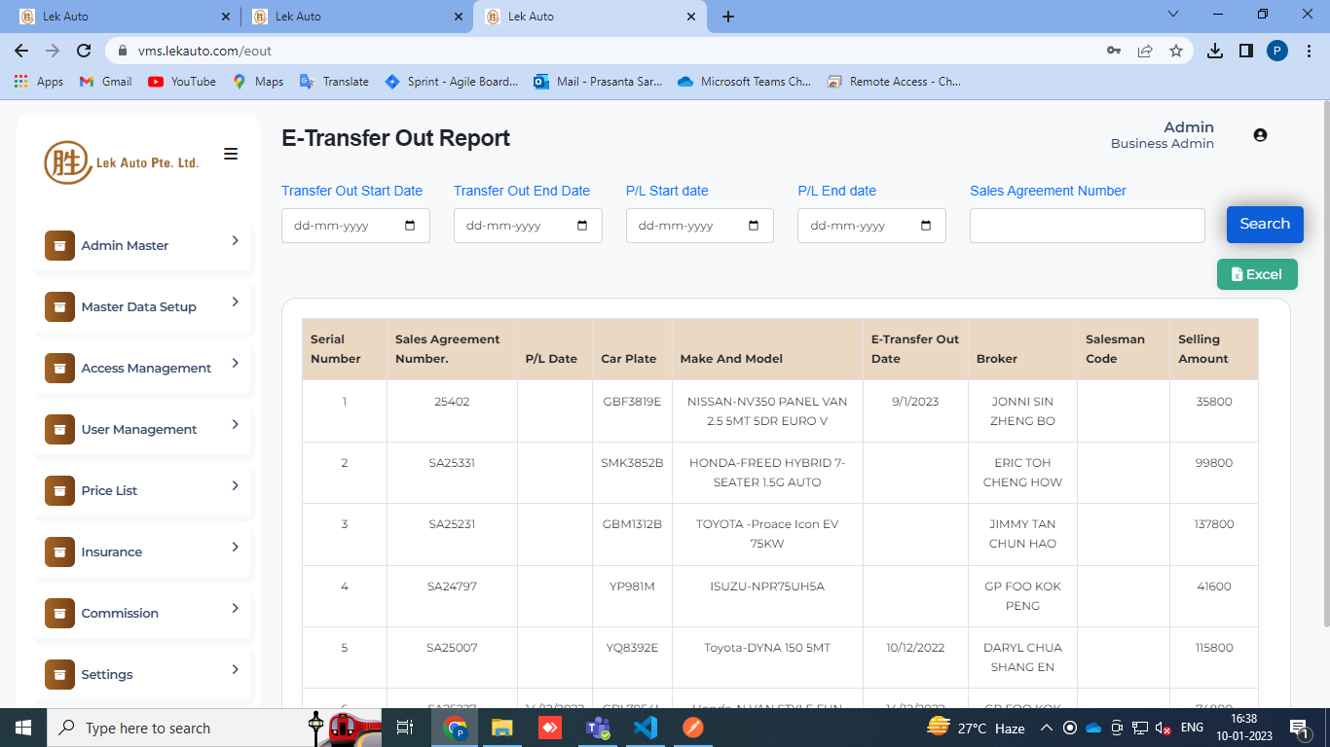Open the Gmail bookmark link
This screenshot has width=1330, height=747.
pyautogui.click(x=106, y=82)
